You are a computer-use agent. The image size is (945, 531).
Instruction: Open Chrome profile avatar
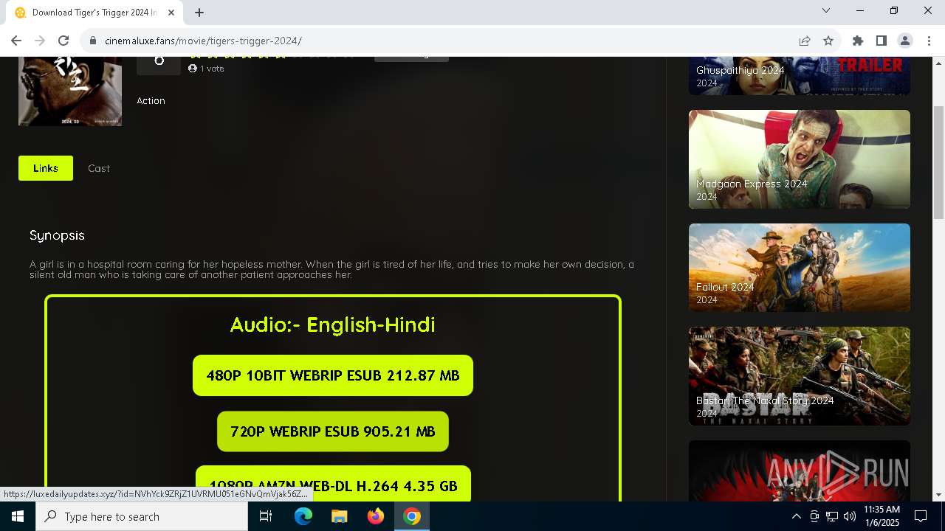pyautogui.click(x=905, y=41)
